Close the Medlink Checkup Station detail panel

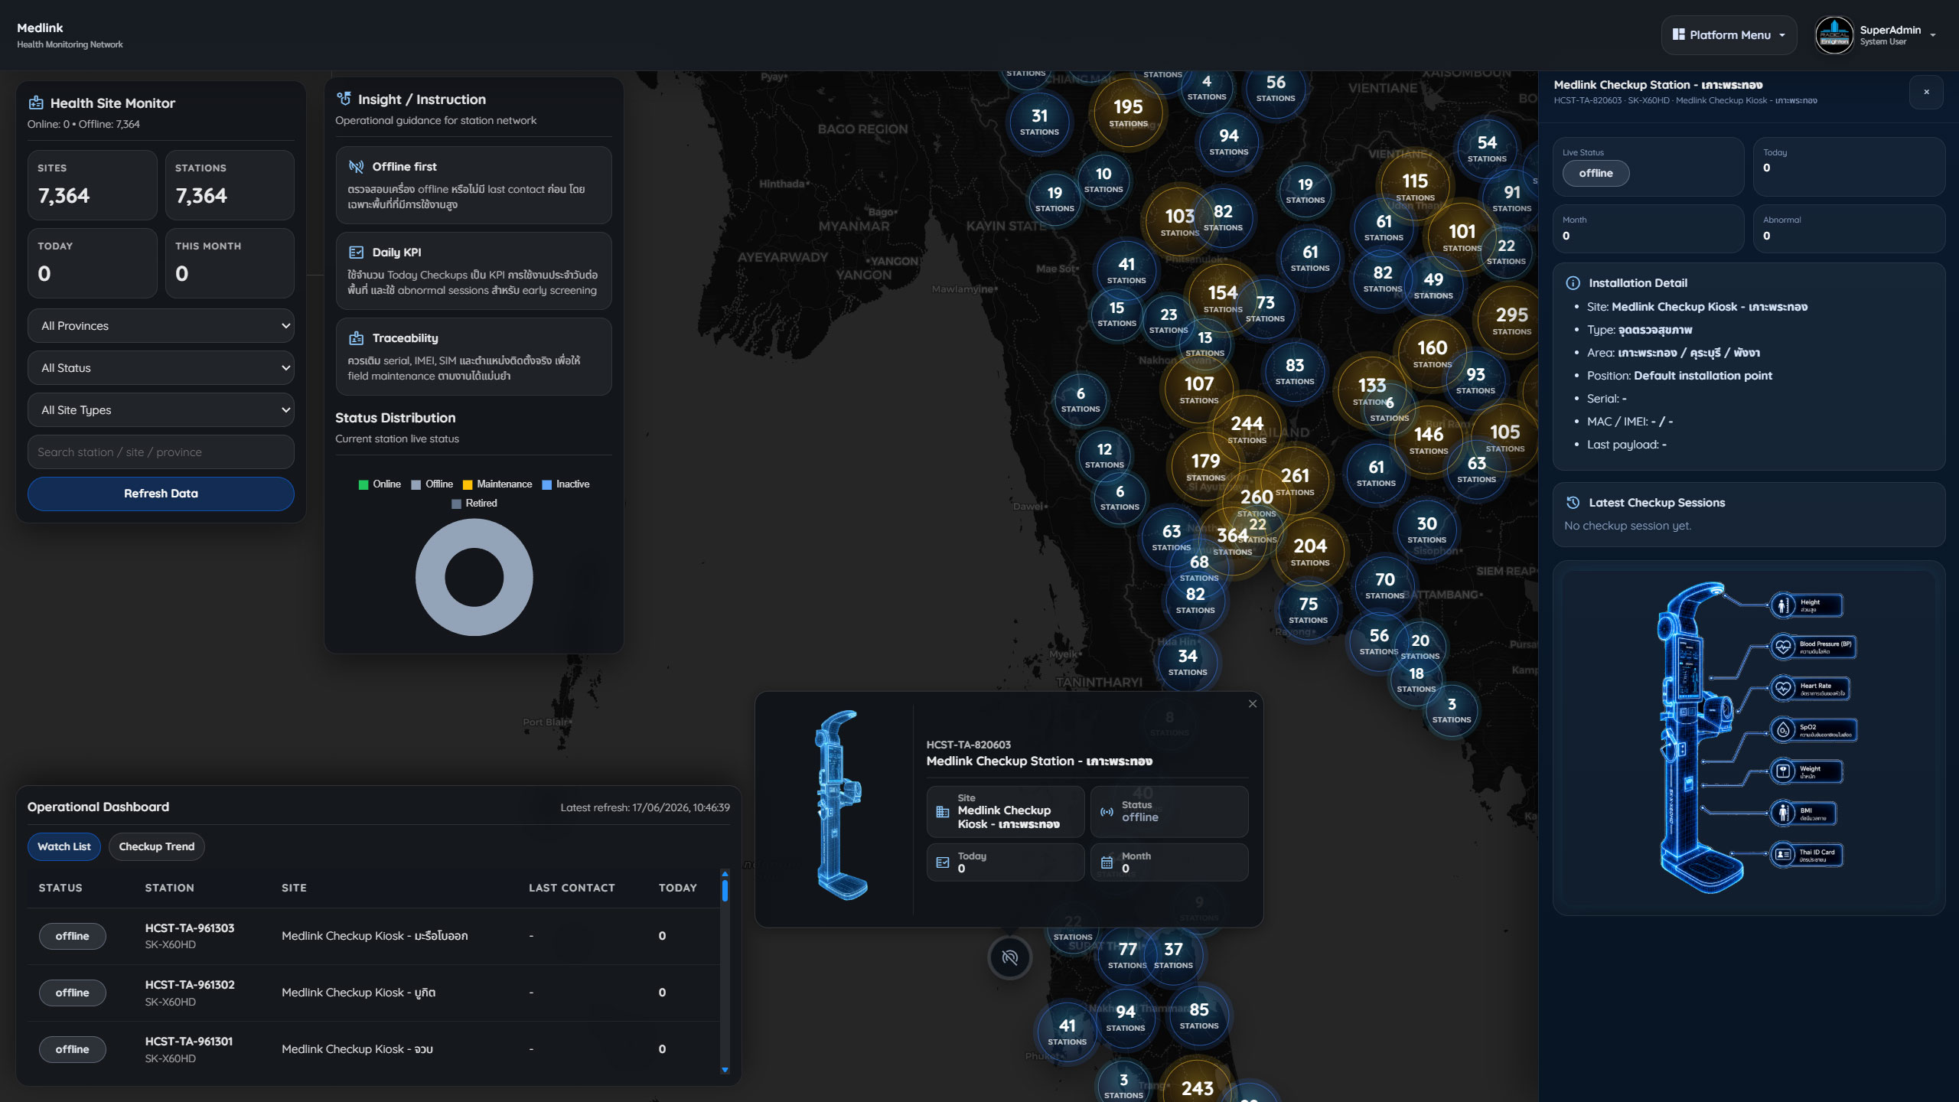[x=1927, y=92]
